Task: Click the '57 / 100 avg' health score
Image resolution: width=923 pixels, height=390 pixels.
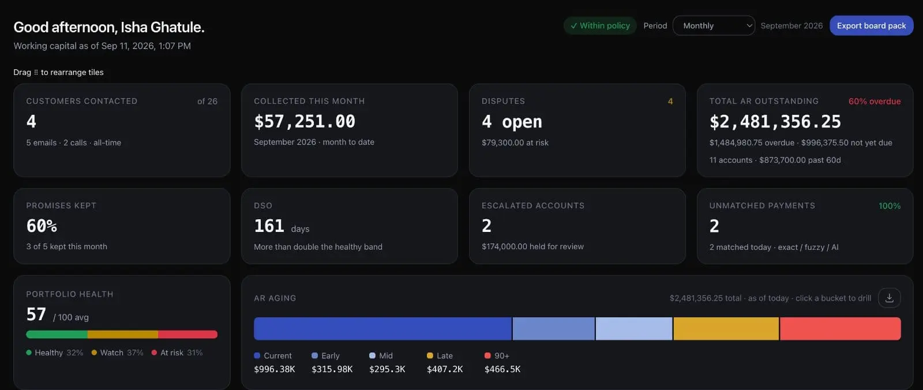Action: [57, 314]
